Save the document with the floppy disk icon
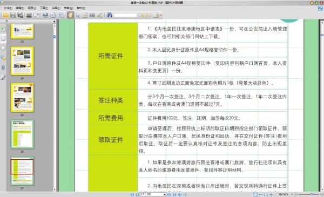The width and height of the screenshot is (324, 197). coord(13,15)
